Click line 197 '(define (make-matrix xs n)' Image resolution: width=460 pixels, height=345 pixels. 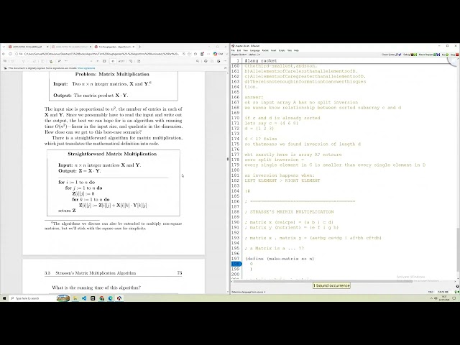(280, 259)
